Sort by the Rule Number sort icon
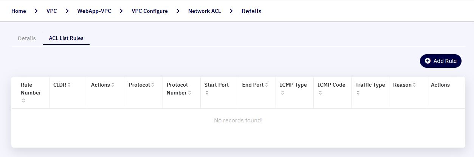This screenshot has height=157, width=474. click(23, 101)
